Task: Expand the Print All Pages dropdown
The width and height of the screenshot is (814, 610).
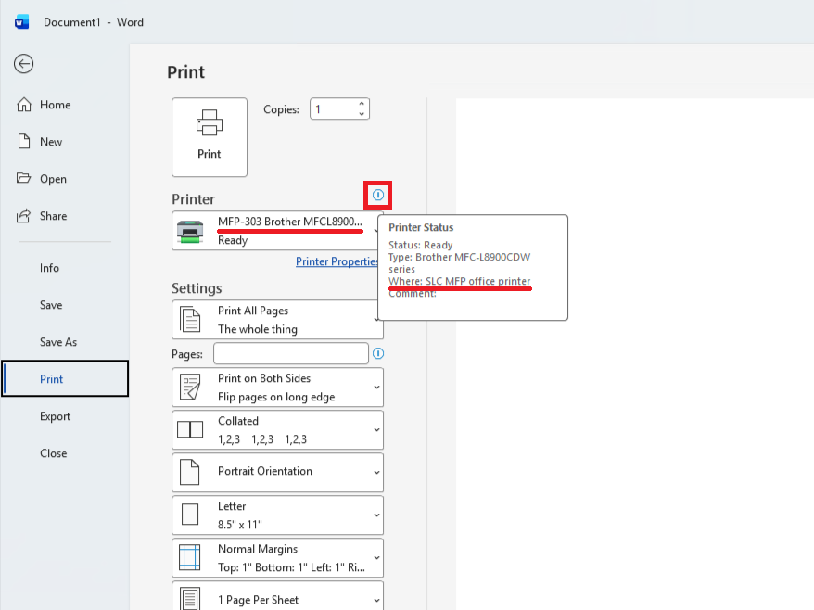Action: click(277, 319)
